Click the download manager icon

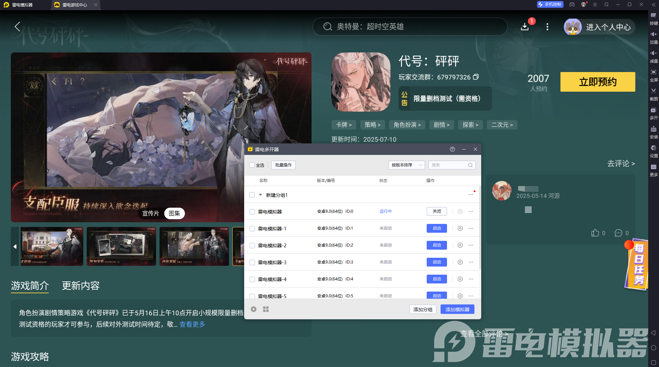[x=525, y=27]
